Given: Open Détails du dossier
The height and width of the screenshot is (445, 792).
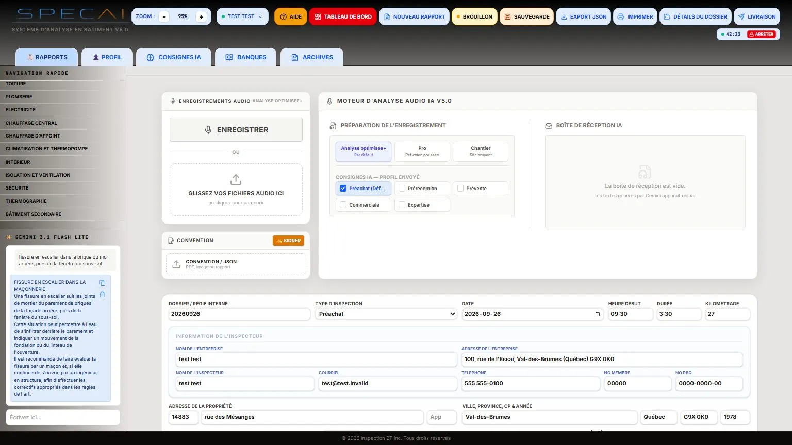Looking at the screenshot, I should click(x=695, y=16).
